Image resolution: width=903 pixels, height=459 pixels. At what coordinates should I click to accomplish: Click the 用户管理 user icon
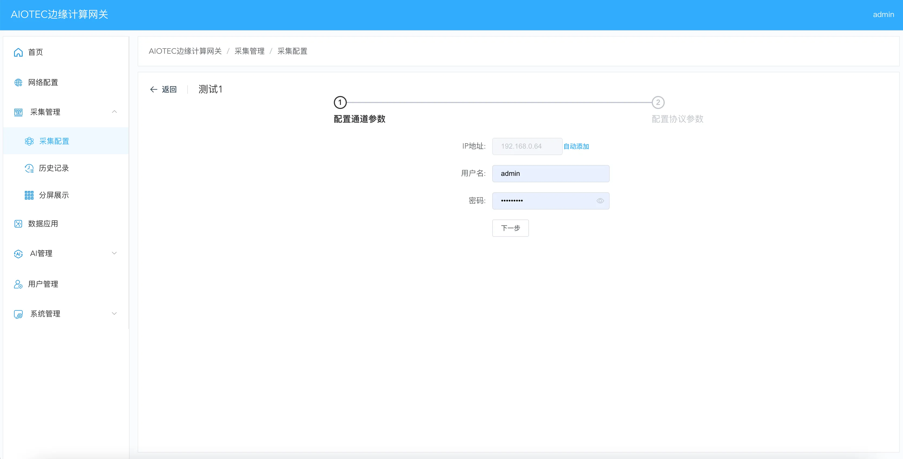point(18,284)
